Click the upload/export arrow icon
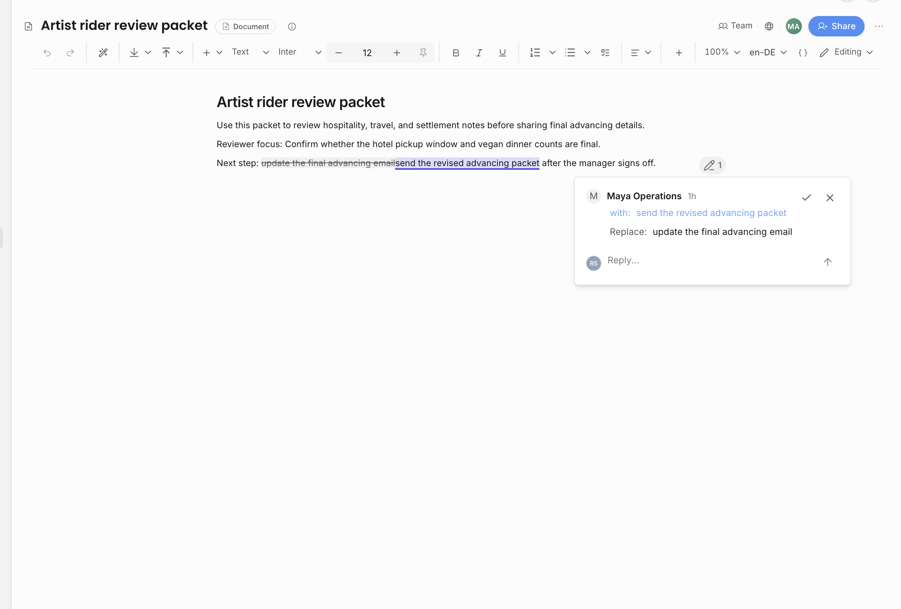 [x=166, y=53]
